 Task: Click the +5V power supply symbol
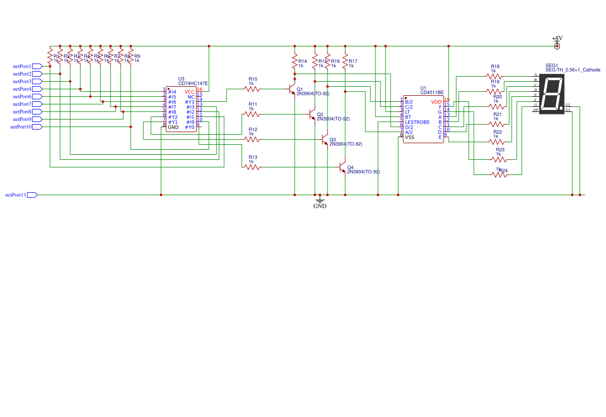(x=557, y=44)
